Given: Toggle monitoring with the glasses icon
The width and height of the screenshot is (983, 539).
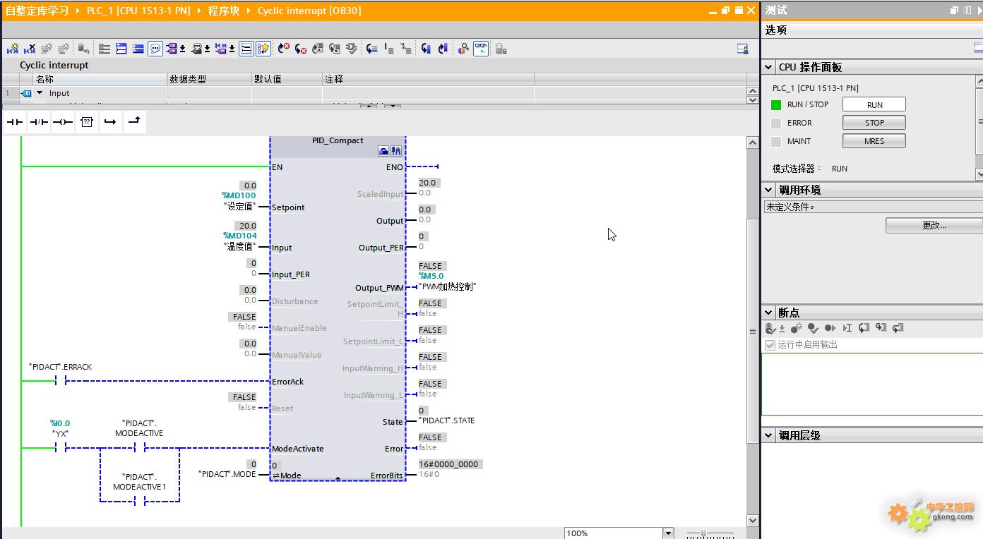Looking at the screenshot, I should (481, 49).
